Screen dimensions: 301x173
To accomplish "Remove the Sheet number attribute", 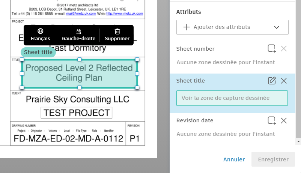I will point(284,48).
